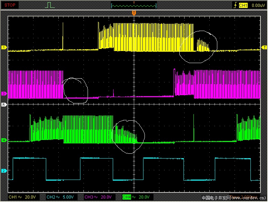Click the green channel 4 ground marker

(x=4, y=140)
